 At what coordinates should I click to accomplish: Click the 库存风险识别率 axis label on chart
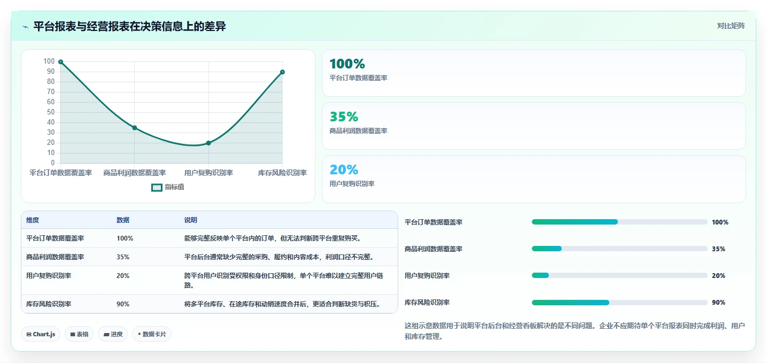(x=282, y=173)
